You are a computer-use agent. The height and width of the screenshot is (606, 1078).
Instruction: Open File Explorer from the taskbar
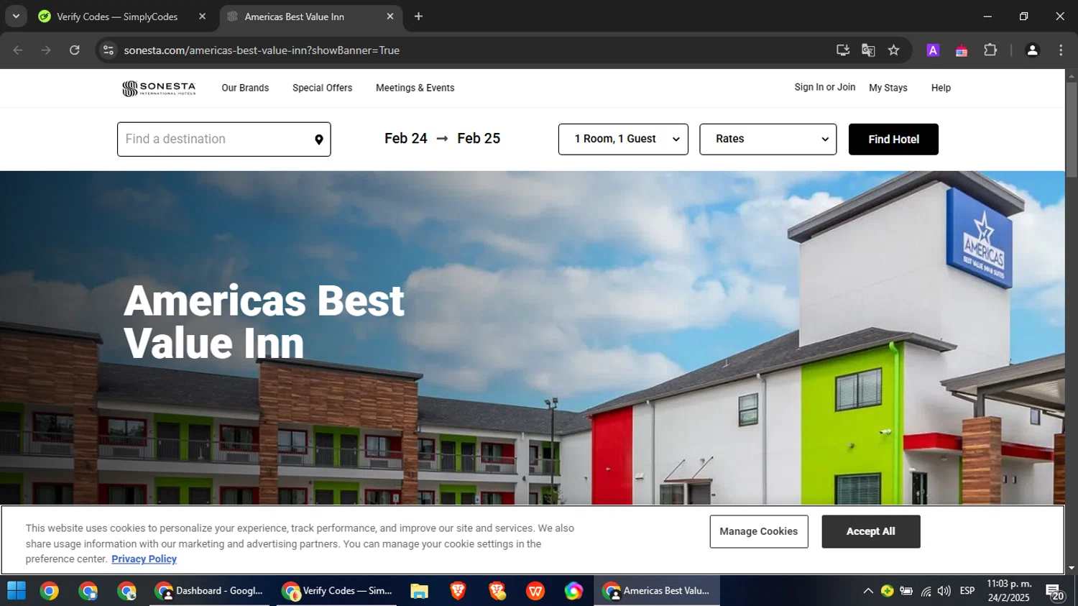[x=419, y=591]
